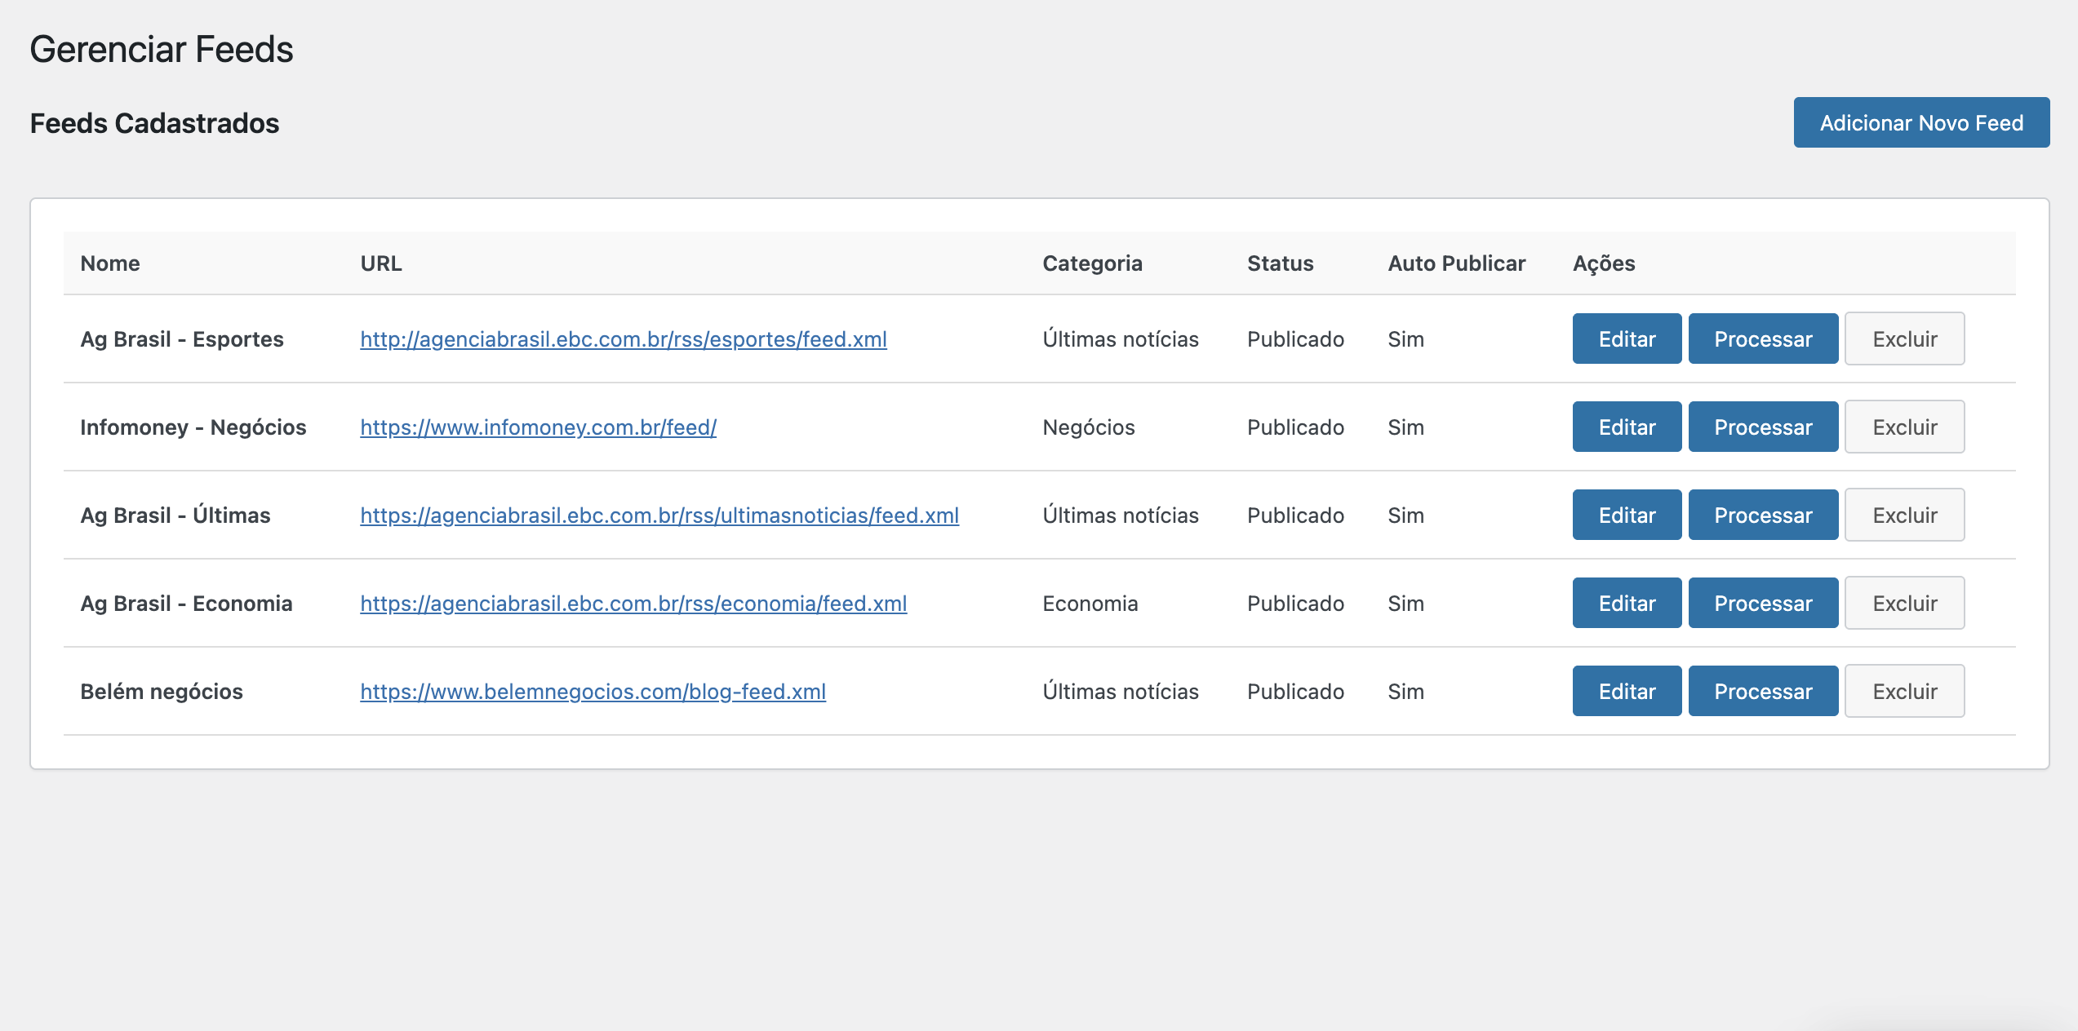
Task: Select the Belém negócios name cell
Action: [162, 692]
